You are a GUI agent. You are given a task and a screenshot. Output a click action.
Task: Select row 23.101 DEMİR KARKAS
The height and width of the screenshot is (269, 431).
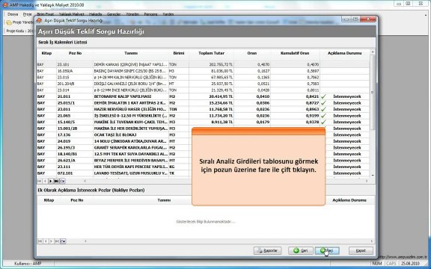(x=203, y=64)
